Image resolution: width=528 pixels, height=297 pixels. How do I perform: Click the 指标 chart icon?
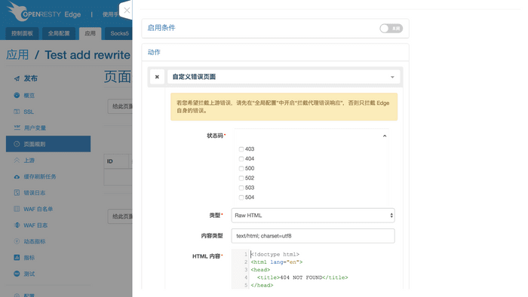coord(17,258)
